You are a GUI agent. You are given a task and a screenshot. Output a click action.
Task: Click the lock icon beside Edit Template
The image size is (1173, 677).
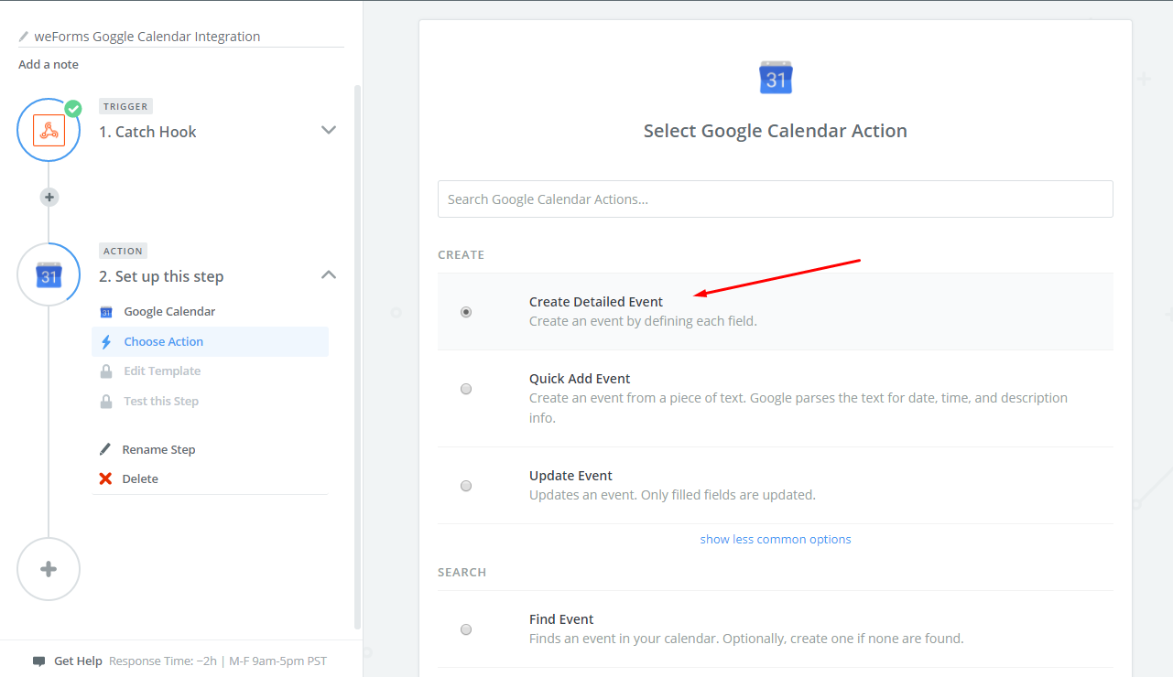106,371
